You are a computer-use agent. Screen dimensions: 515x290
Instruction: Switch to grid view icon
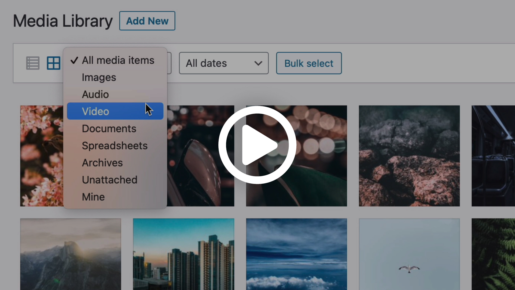(x=53, y=63)
